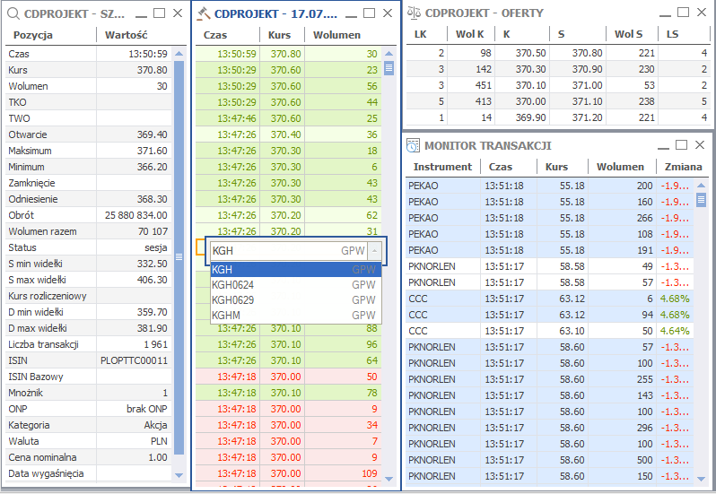716x494 pixels.
Task: Click the Liczba transakcji row value 1 961
Action: (156, 344)
